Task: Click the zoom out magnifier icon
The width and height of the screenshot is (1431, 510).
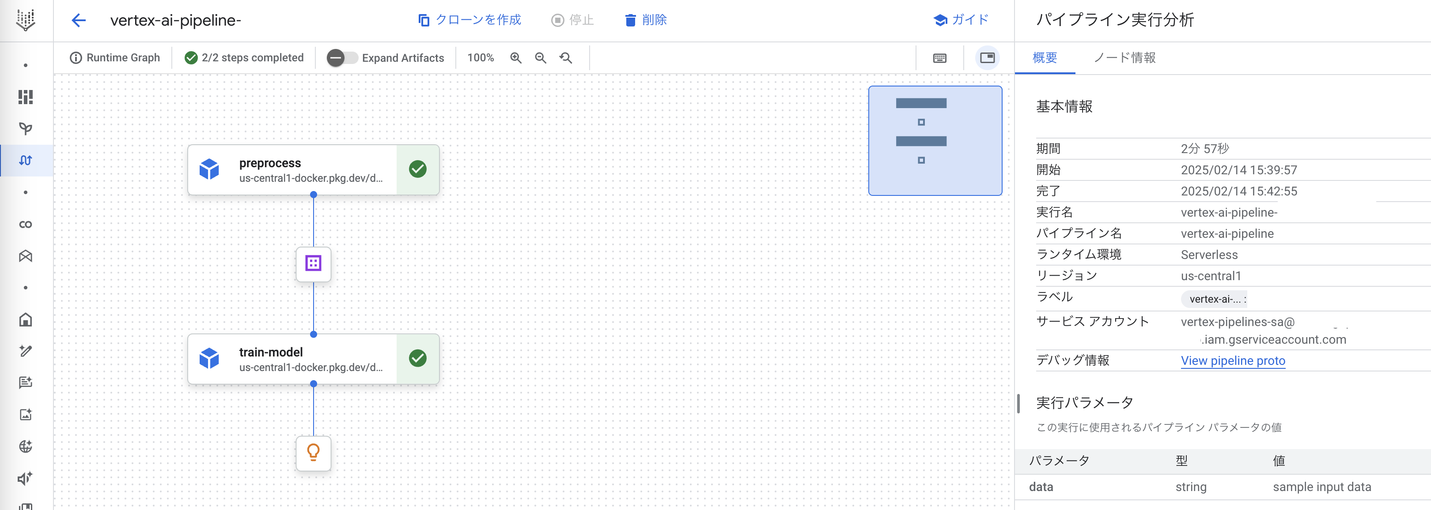Action: [x=541, y=58]
